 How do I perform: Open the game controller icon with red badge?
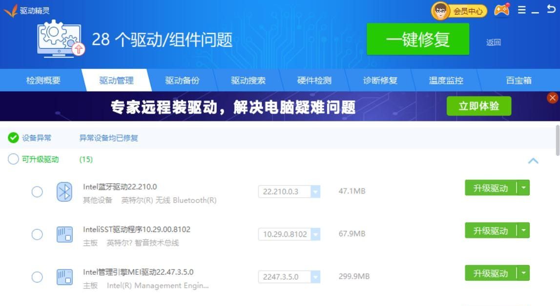[501, 8]
